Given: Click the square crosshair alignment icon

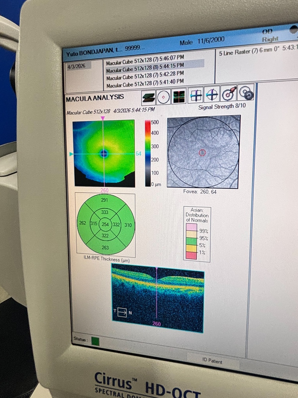Looking at the screenshot, I should (x=196, y=95).
